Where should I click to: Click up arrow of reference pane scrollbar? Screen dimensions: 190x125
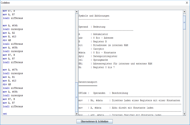184,12
